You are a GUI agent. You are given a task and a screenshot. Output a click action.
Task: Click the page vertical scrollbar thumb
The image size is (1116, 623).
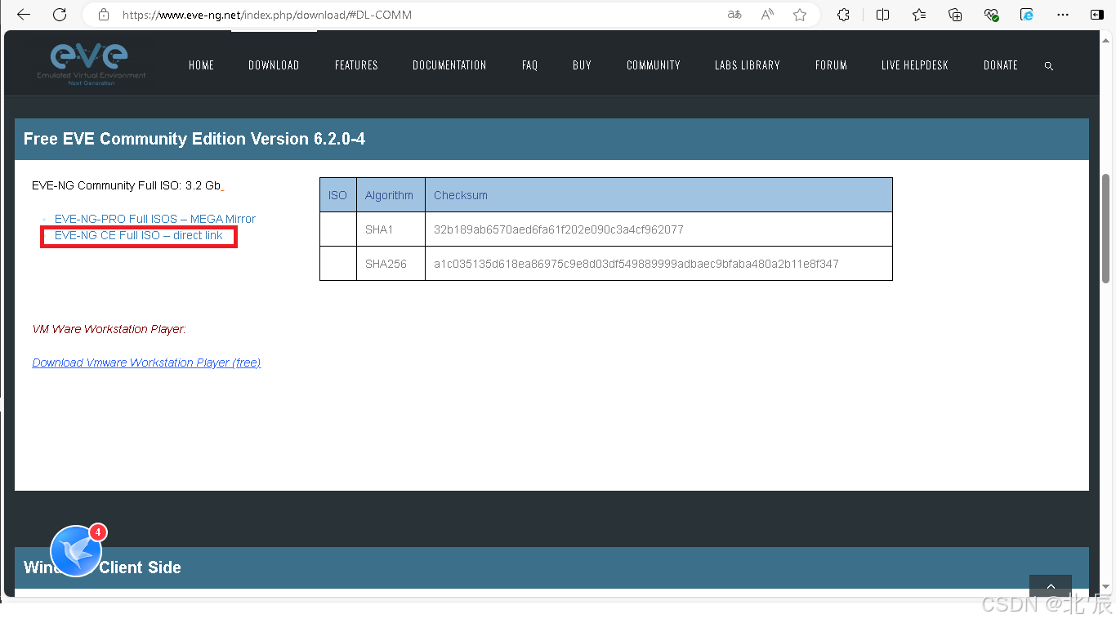[1106, 228]
